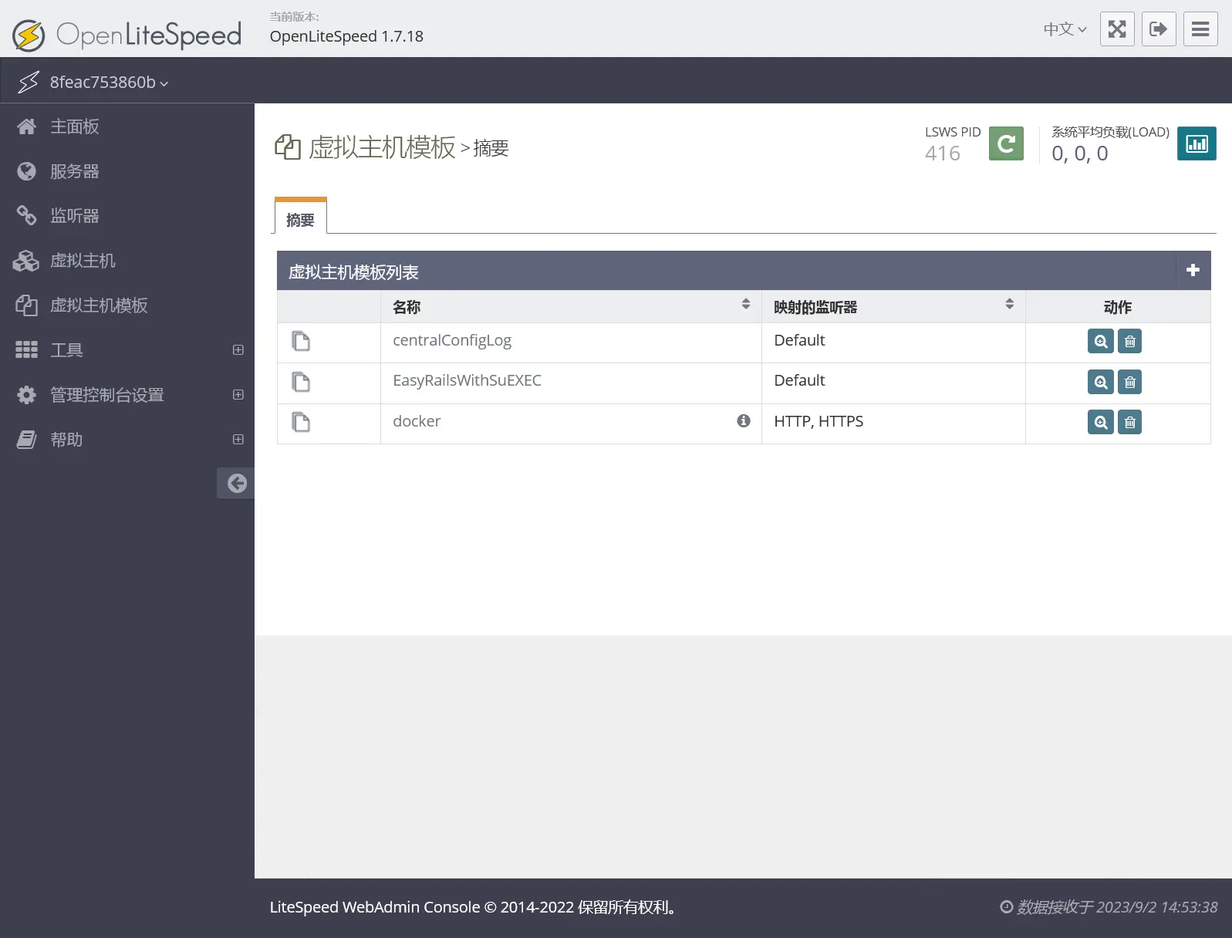
Task: Collapse sidebar with arrow button
Action: (236, 483)
